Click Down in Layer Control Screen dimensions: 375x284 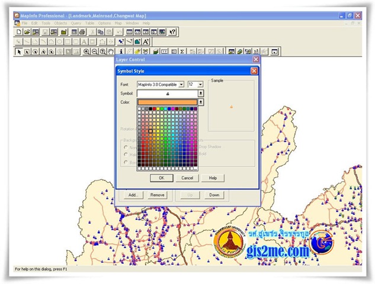point(214,195)
